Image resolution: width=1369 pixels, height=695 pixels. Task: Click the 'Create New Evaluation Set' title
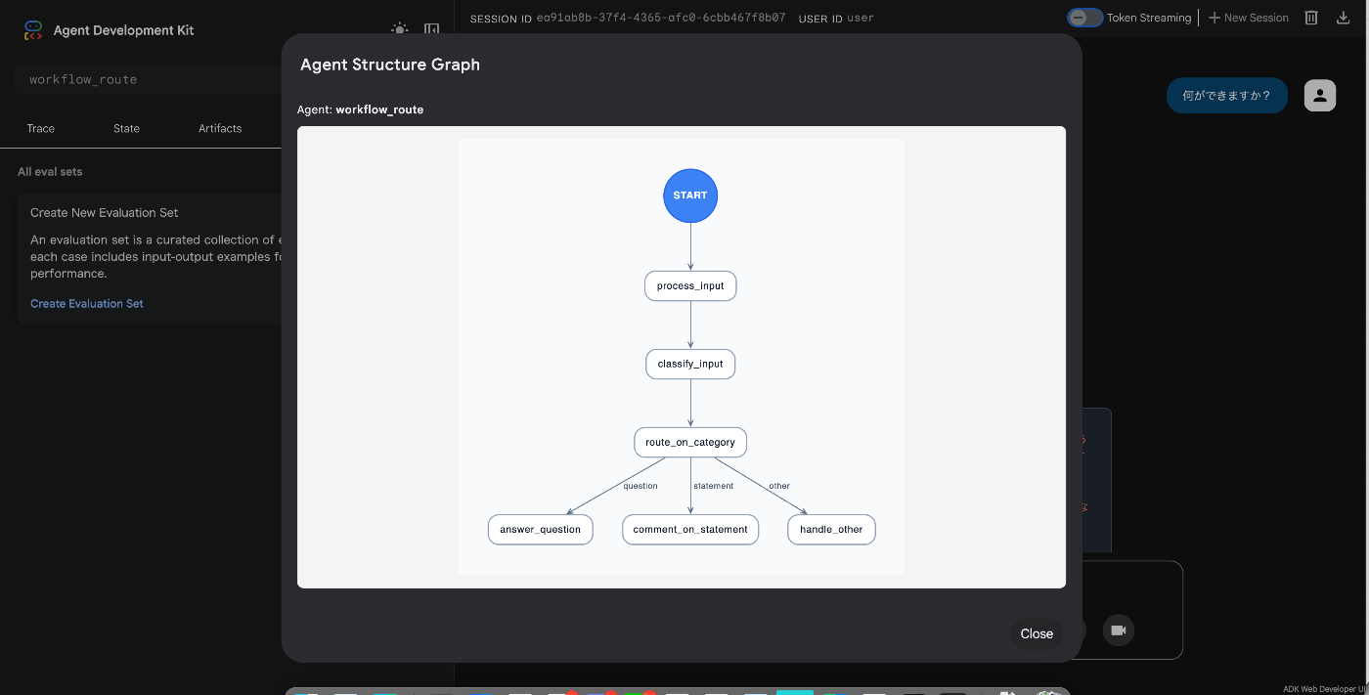105,212
